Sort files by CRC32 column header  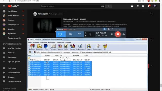pos(88,55)
